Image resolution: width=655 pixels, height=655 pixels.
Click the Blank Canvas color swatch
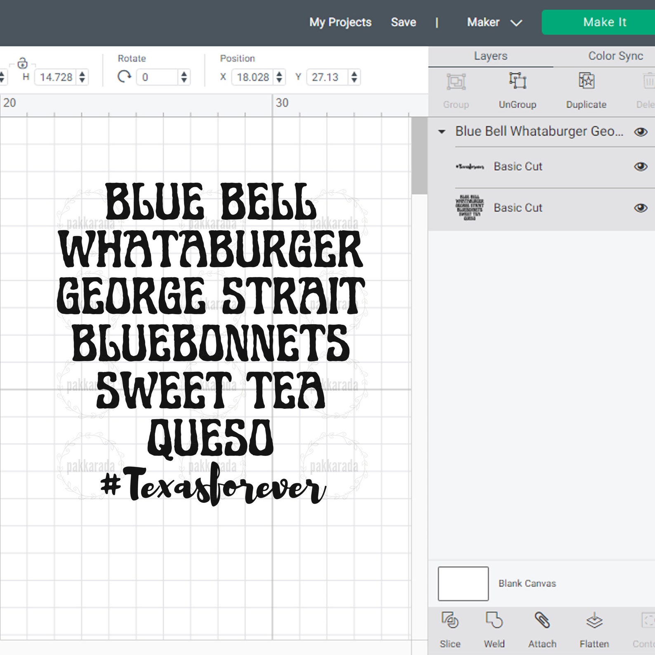(x=463, y=584)
